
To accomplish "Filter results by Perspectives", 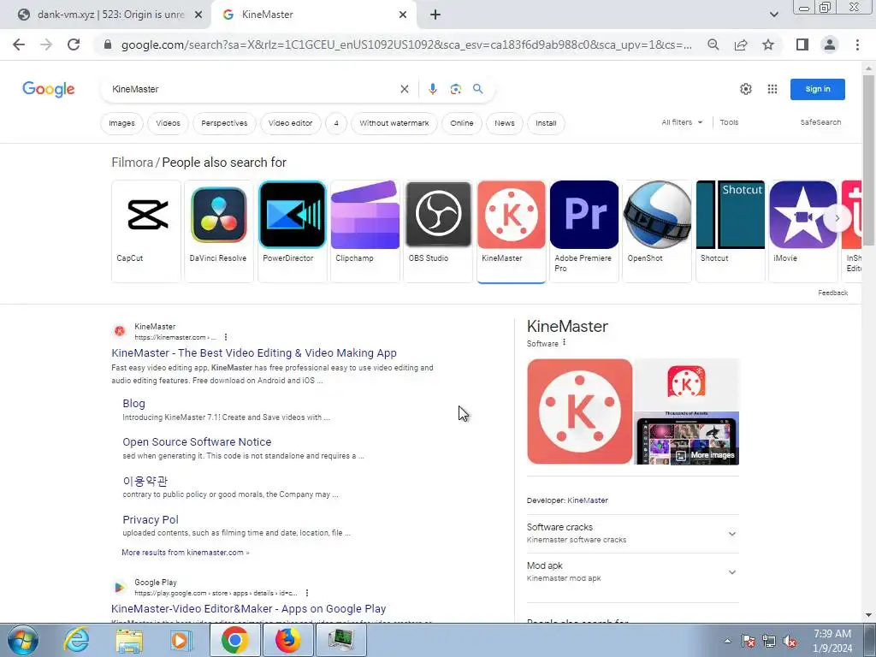I will [x=224, y=123].
